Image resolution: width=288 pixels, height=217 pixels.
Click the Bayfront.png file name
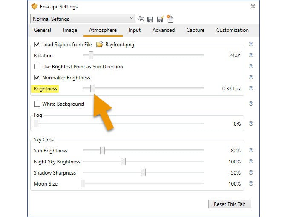120,45
